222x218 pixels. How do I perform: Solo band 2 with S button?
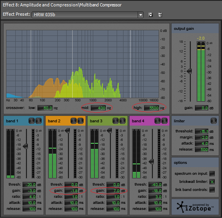73,121
